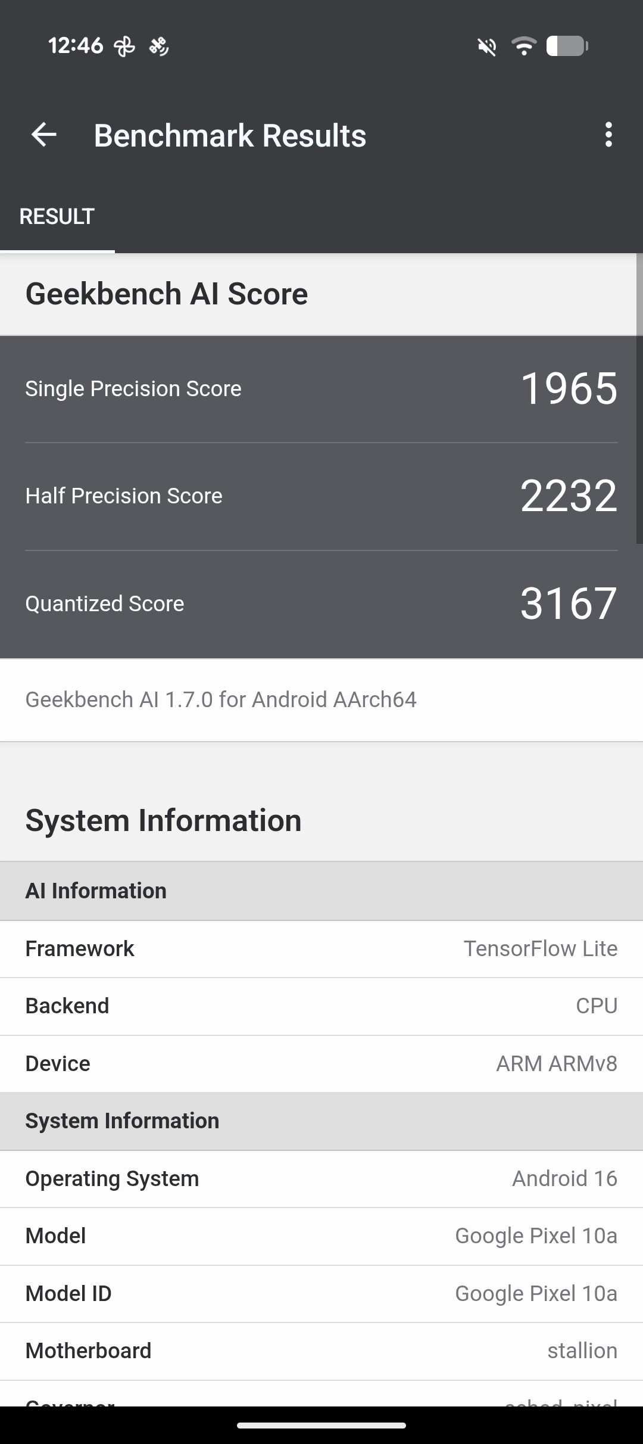Select the RESULT tab
This screenshot has width=643, height=1444.
[x=57, y=217]
